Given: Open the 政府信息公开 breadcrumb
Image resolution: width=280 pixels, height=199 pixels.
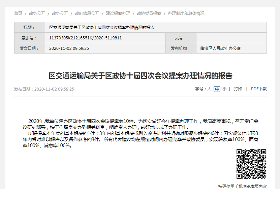Looking at the screenshot, I should click(87, 13).
